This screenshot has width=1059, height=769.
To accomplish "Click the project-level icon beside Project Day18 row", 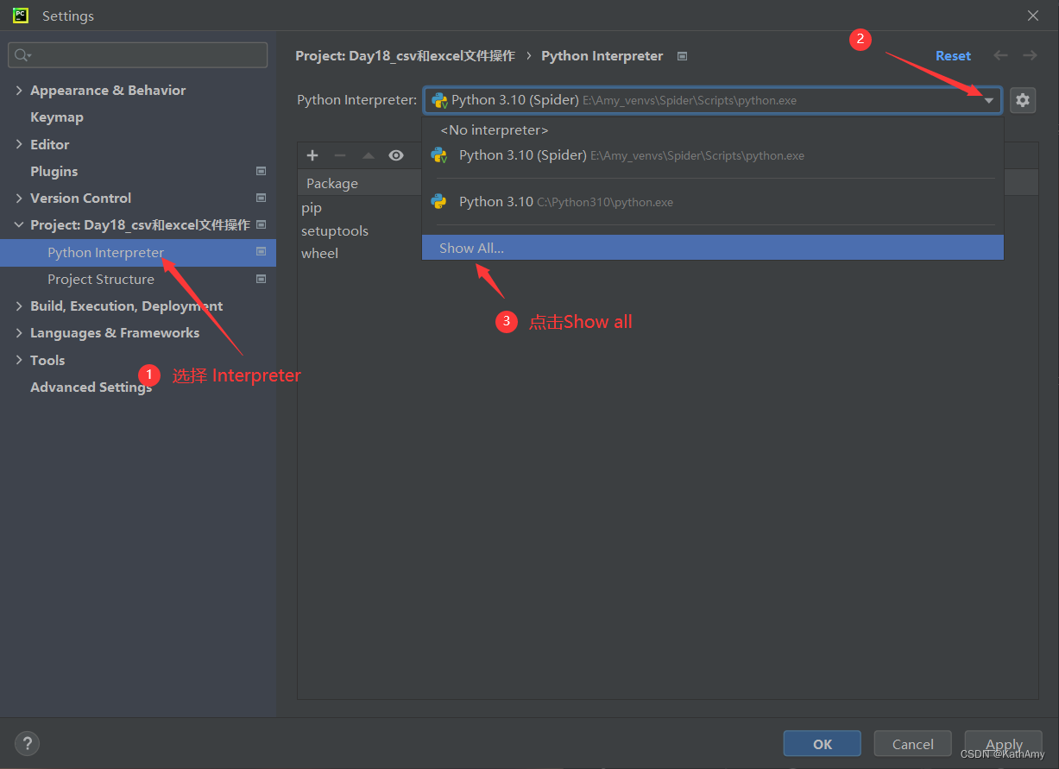I will click(x=262, y=224).
